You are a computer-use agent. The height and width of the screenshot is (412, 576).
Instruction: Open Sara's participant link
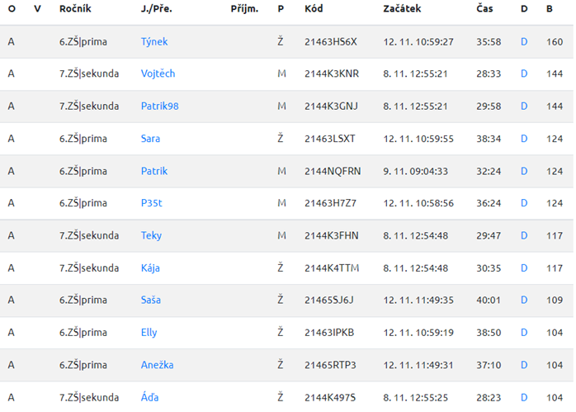pos(151,139)
